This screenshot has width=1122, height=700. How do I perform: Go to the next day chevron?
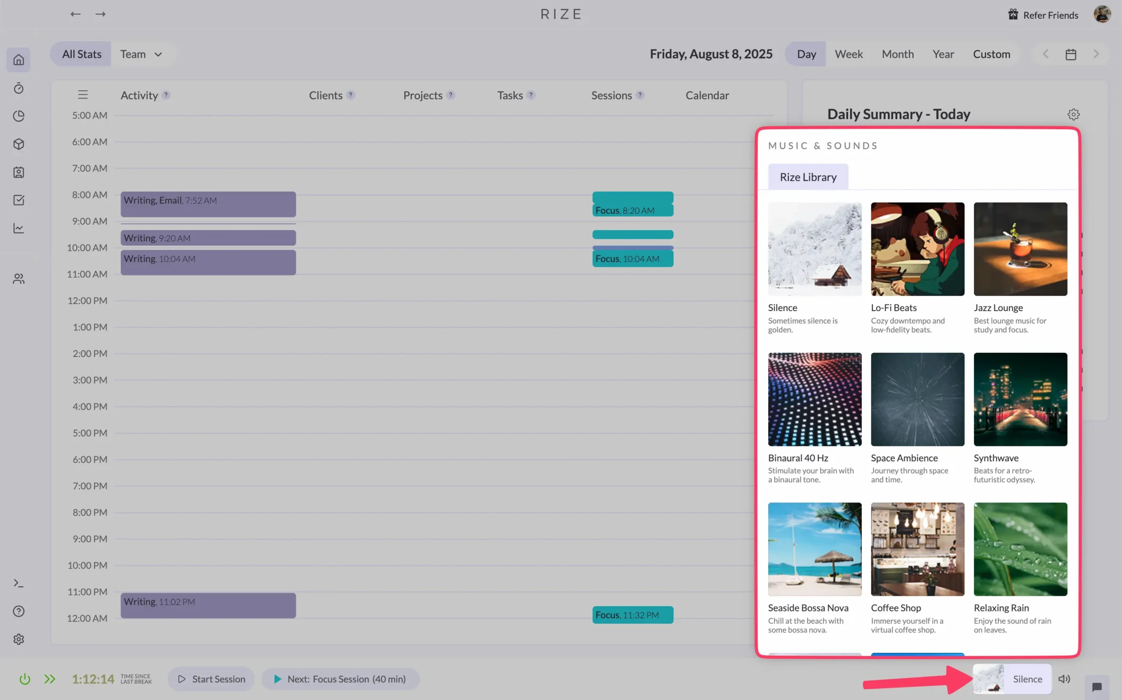[1096, 54]
